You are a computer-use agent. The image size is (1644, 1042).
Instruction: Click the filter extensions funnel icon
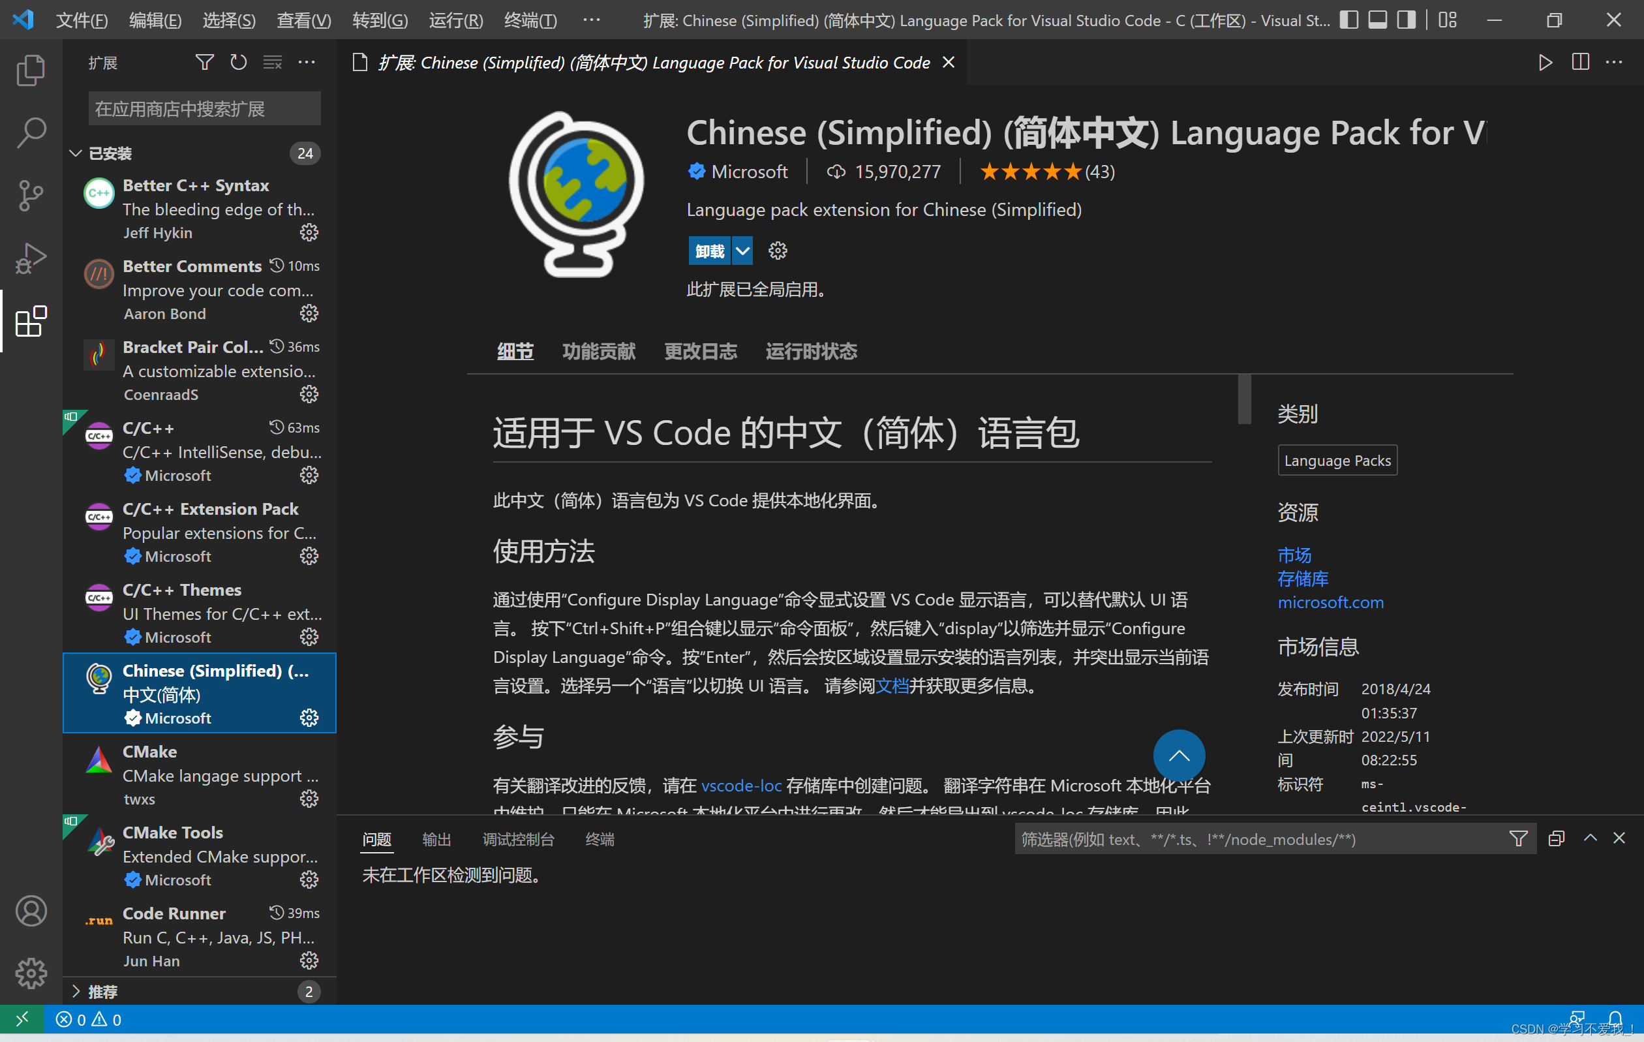click(204, 63)
